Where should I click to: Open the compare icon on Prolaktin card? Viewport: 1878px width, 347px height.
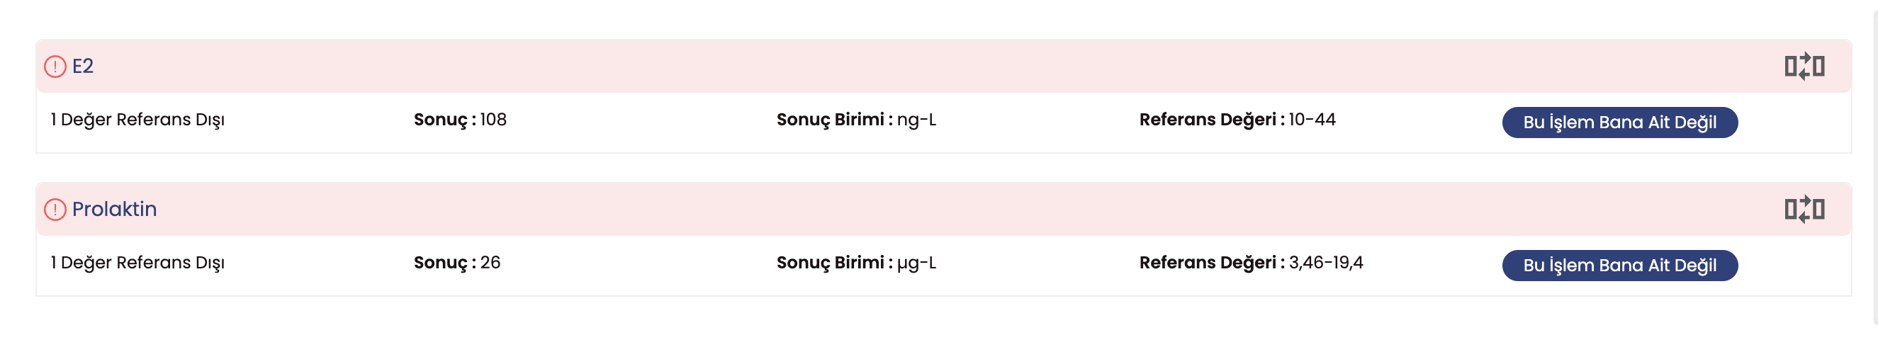(1804, 209)
